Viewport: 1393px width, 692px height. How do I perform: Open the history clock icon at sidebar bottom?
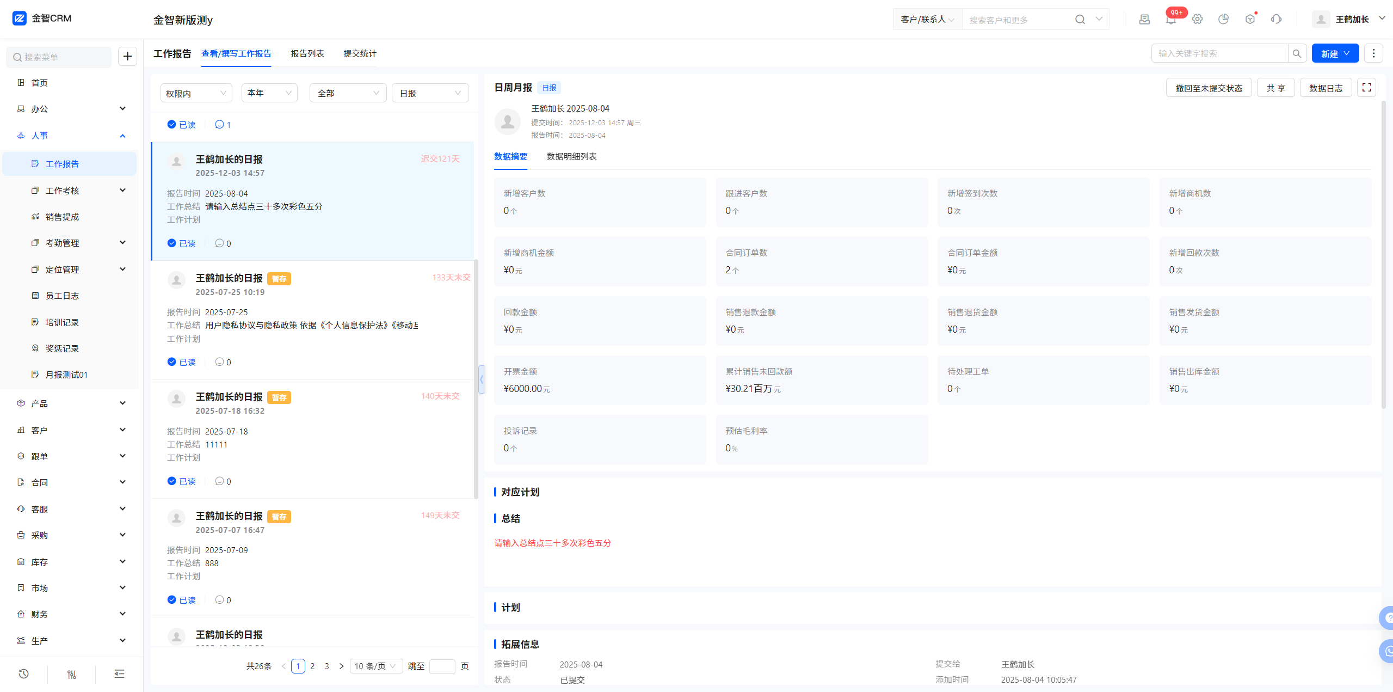(23, 674)
